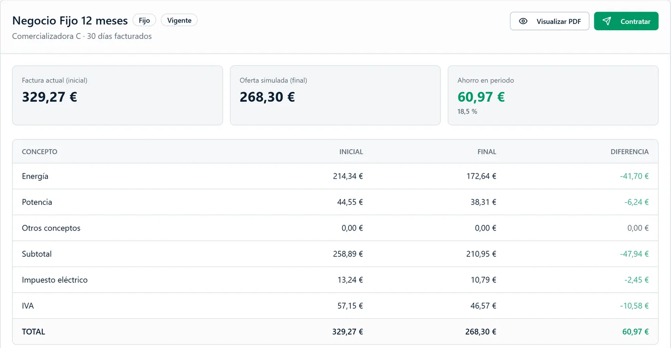Click Subtotal final value 210,95 €
The width and height of the screenshot is (671, 348).
pyautogui.click(x=481, y=254)
